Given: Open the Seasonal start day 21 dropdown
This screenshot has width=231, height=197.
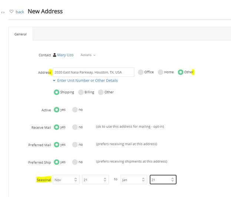Looking at the screenshot, I should tap(96, 180).
